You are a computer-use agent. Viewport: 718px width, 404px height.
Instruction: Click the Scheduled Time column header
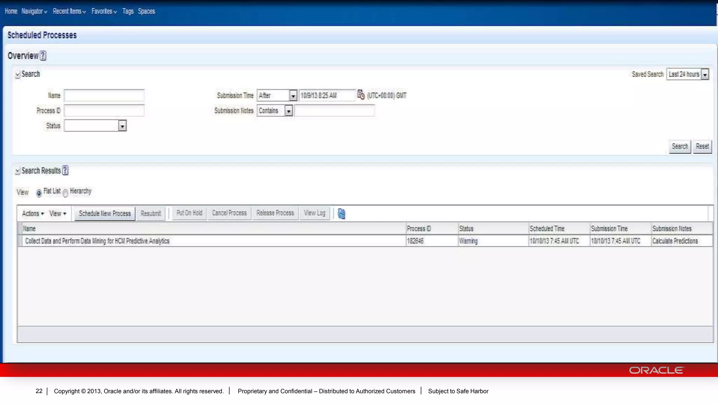[559, 229]
